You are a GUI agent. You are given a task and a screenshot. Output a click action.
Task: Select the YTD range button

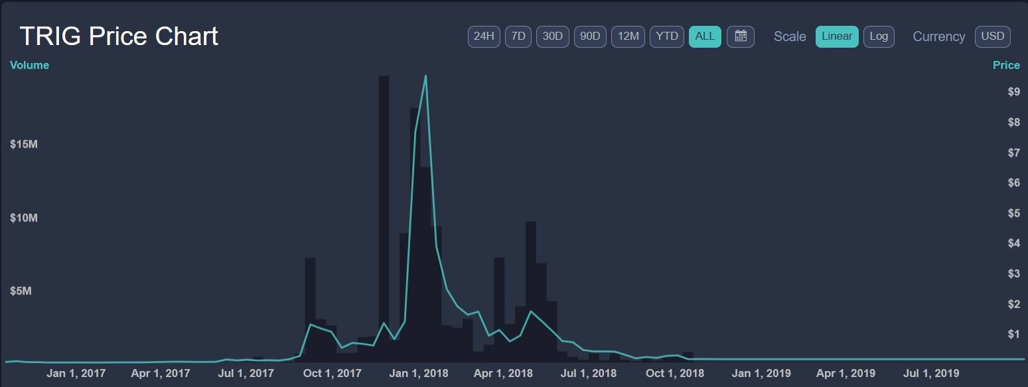[666, 36]
